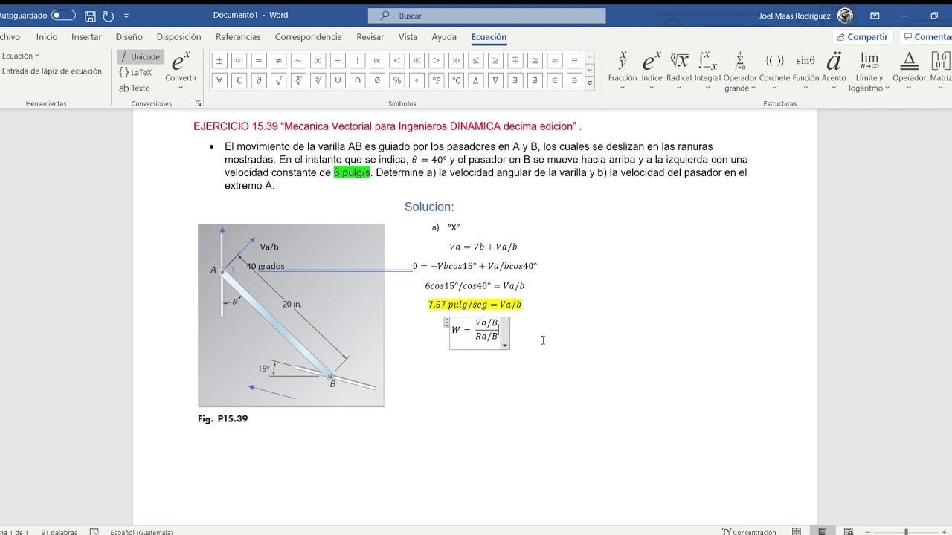Click the Save icon in title bar
Viewport: 952px width, 535px height.
[x=90, y=16]
